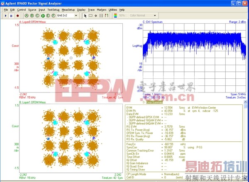Open the MeasSetup menu
The height and width of the screenshot is (182, 249).
point(68,10)
